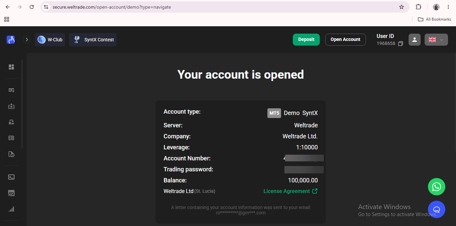The height and width of the screenshot is (226, 456).
Task: Open the W-Club page
Action: click(50, 40)
